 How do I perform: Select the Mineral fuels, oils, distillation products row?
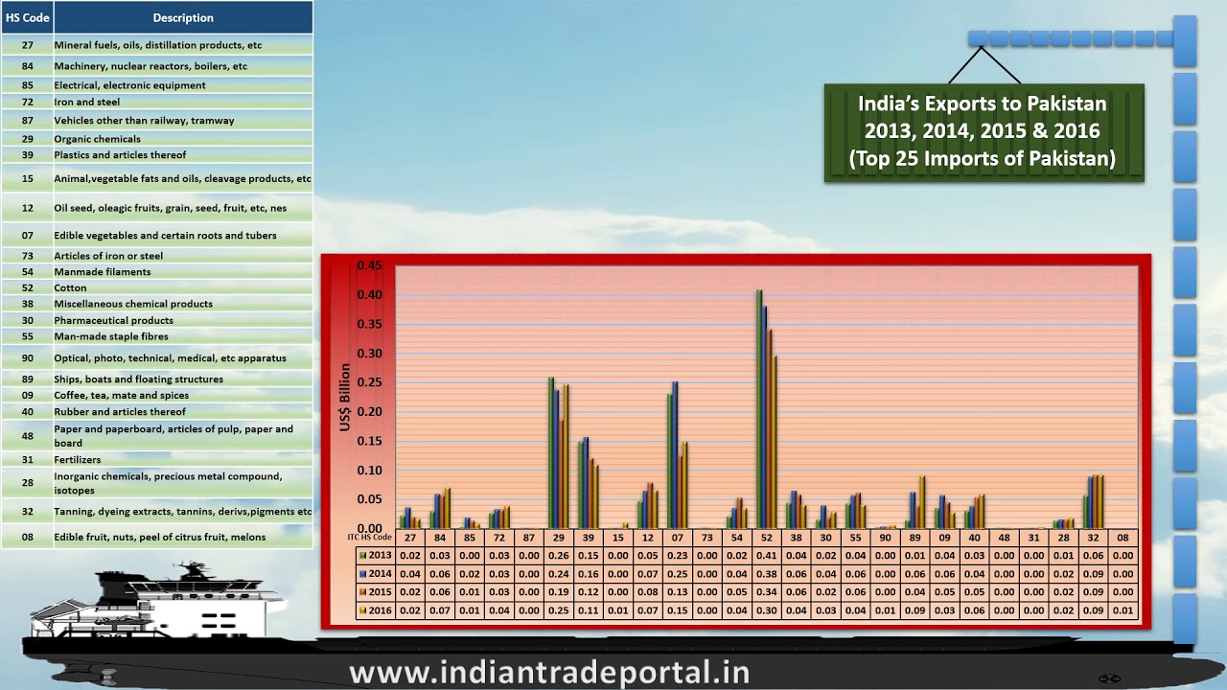click(x=157, y=45)
